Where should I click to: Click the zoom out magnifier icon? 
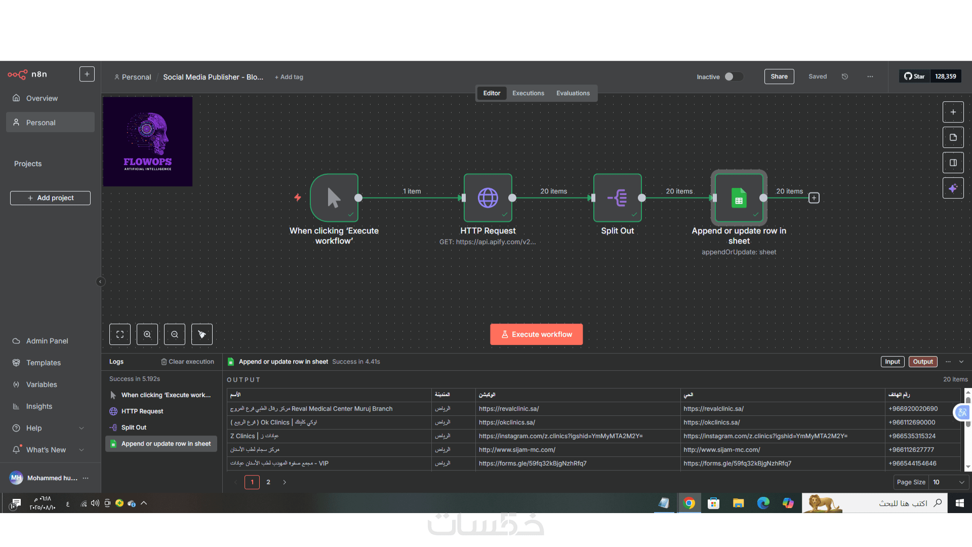tap(175, 334)
